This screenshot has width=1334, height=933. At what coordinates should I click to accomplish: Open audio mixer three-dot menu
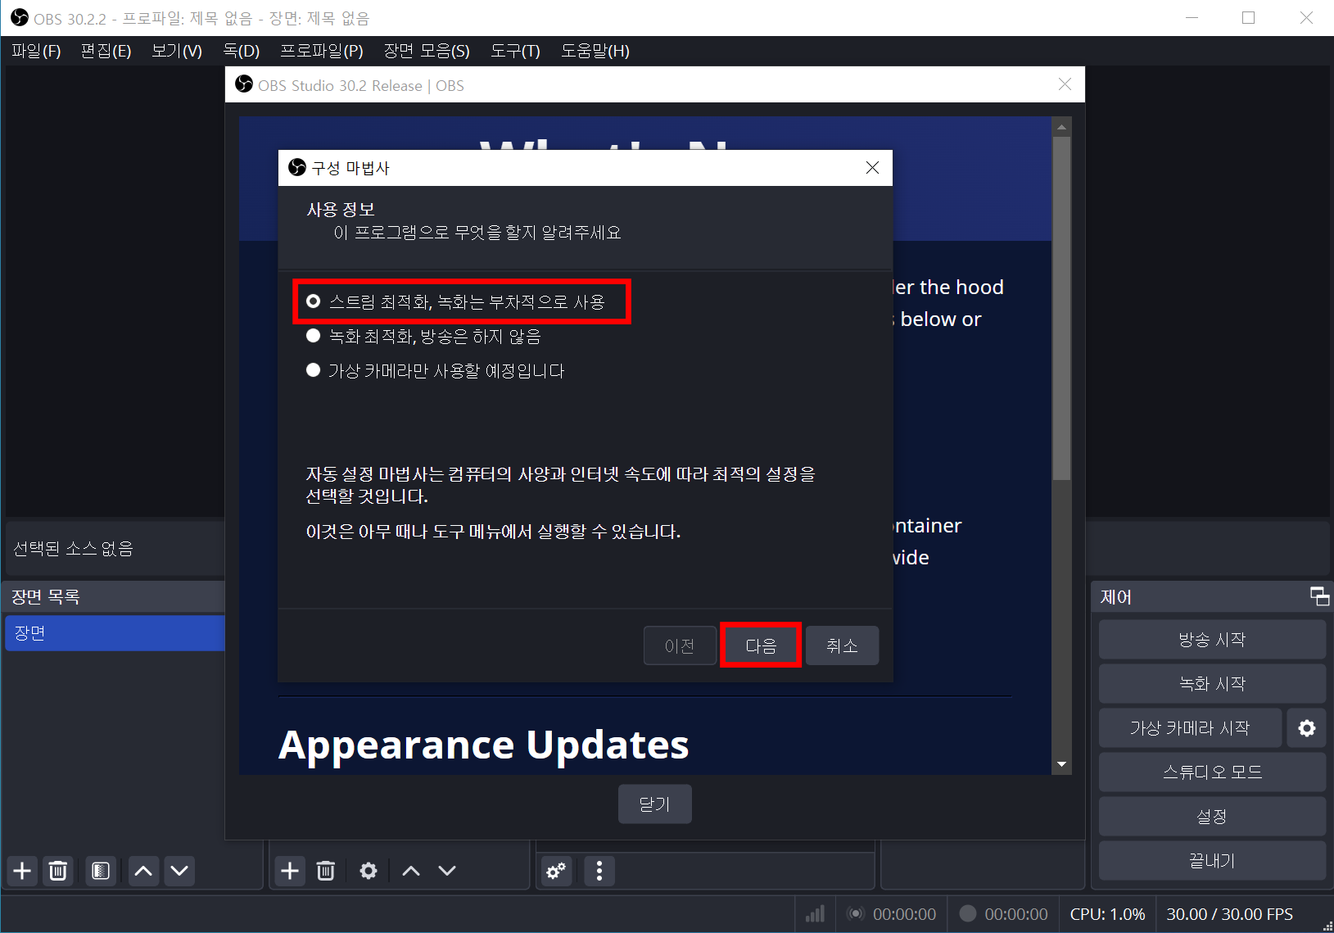tap(599, 871)
